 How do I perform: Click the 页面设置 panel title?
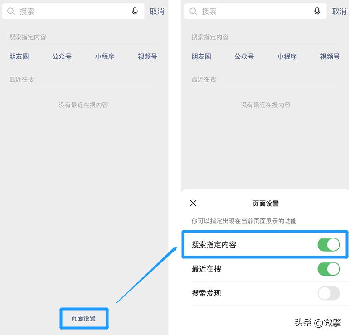point(266,203)
